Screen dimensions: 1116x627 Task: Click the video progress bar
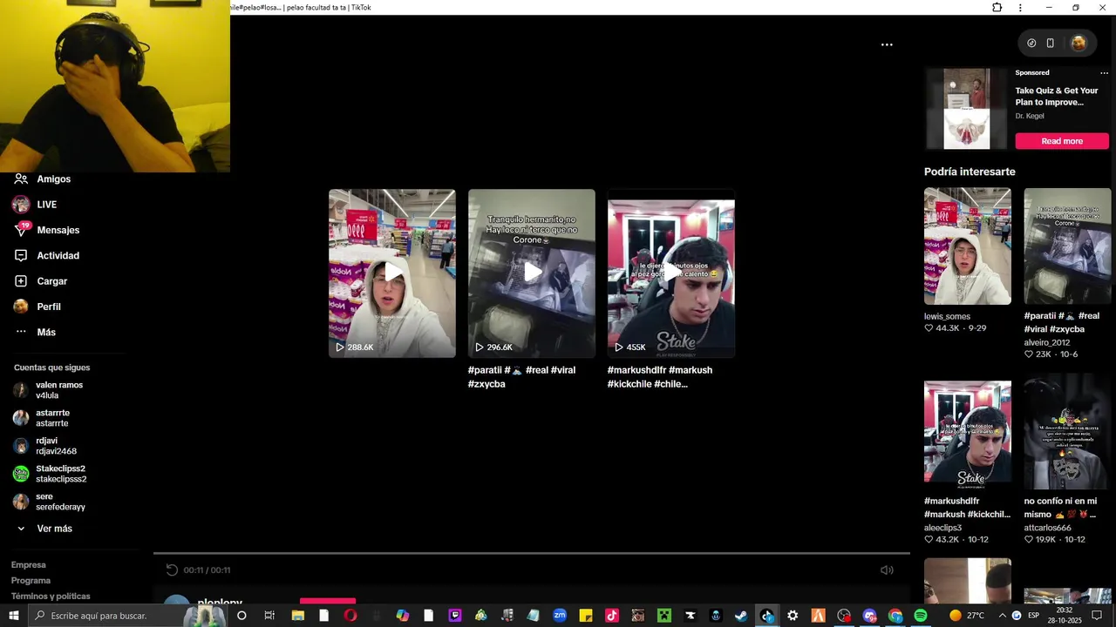(x=532, y=553)
